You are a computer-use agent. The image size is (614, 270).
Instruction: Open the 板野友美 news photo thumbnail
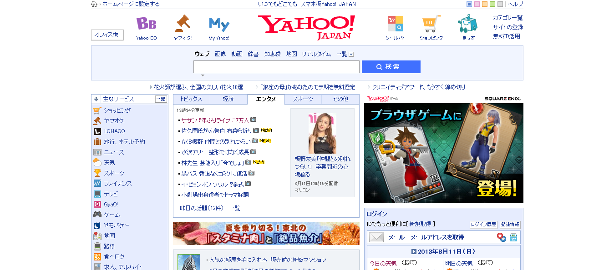click(322, 133)
